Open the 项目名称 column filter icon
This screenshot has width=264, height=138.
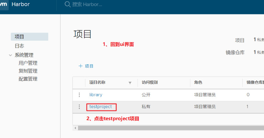point(130,83)
